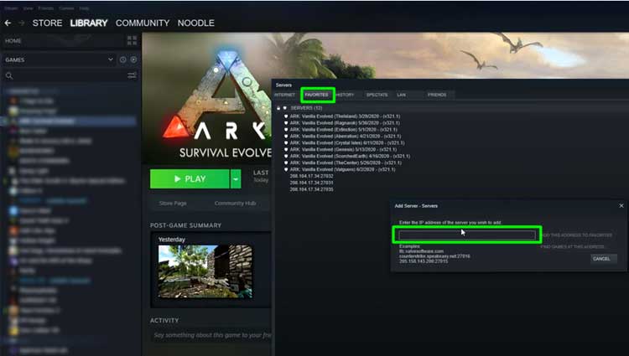Go to library HOME
Viewport: 629px width, 356px height.
coord(13,41)
